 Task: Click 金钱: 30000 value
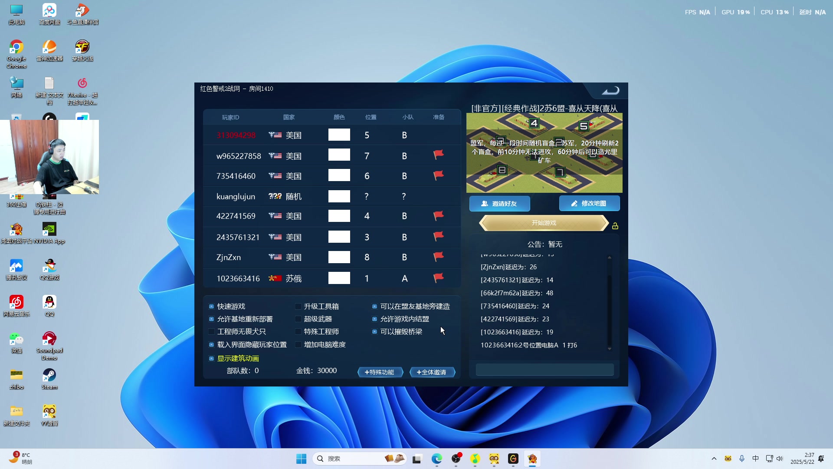(x=317, y=370)
